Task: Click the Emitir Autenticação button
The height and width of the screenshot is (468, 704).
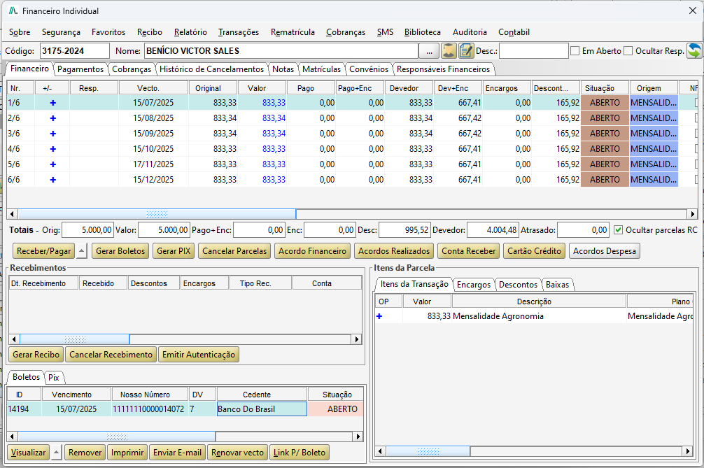Action: [199, 355]
